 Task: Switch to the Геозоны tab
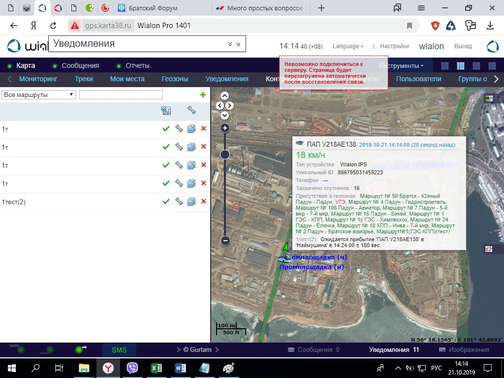[175, 79]
